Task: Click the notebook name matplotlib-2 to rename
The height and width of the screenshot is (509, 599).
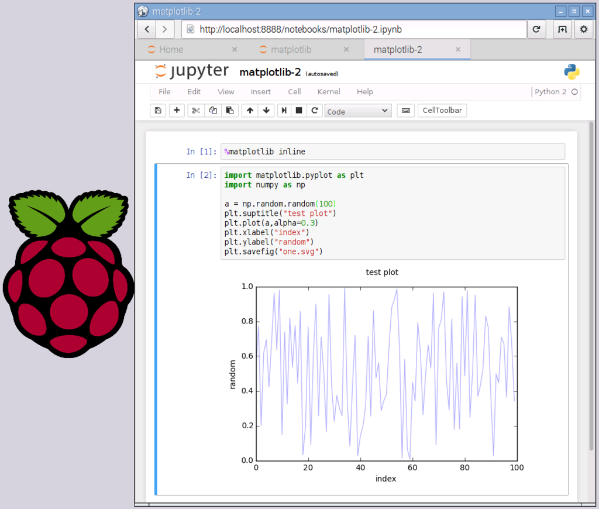Action: tap(270, 72)
